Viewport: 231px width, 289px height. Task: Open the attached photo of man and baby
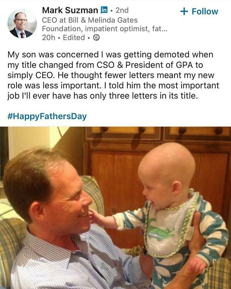click(115, 208)
